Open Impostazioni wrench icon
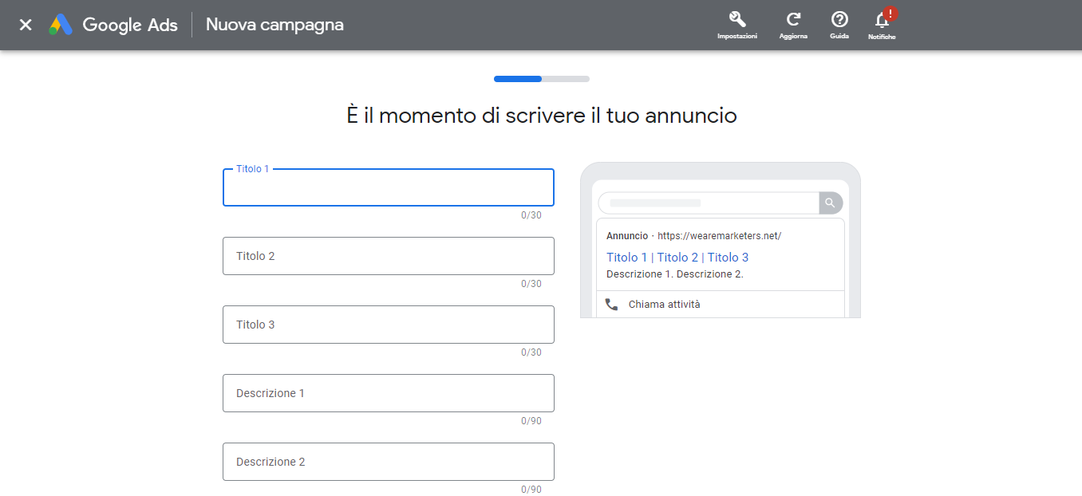 736,20
